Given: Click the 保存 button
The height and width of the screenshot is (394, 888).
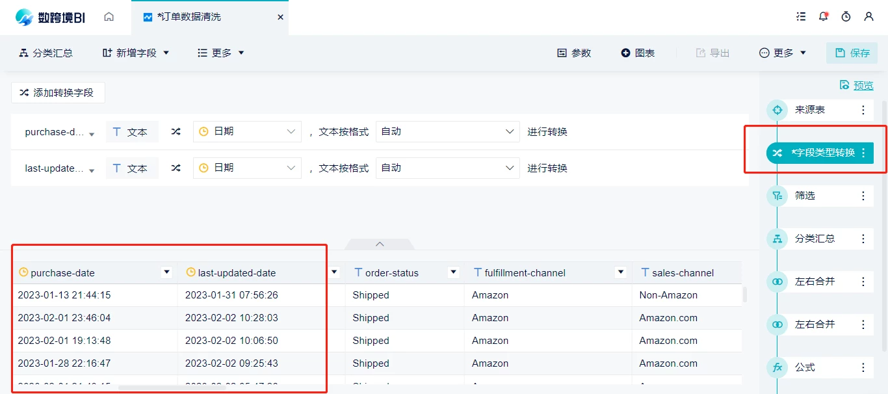Looking at the screenshot, I should [852, 53].
